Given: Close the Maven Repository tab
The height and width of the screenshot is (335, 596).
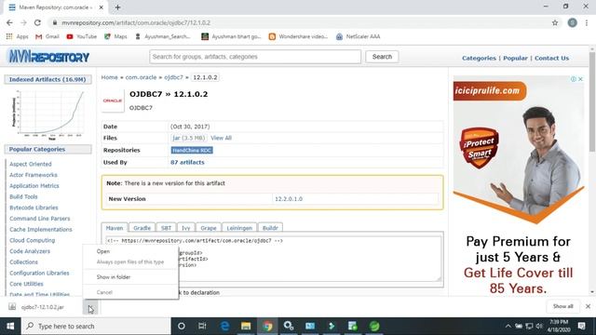Looking at the screenshot, I should click(102, 7).
